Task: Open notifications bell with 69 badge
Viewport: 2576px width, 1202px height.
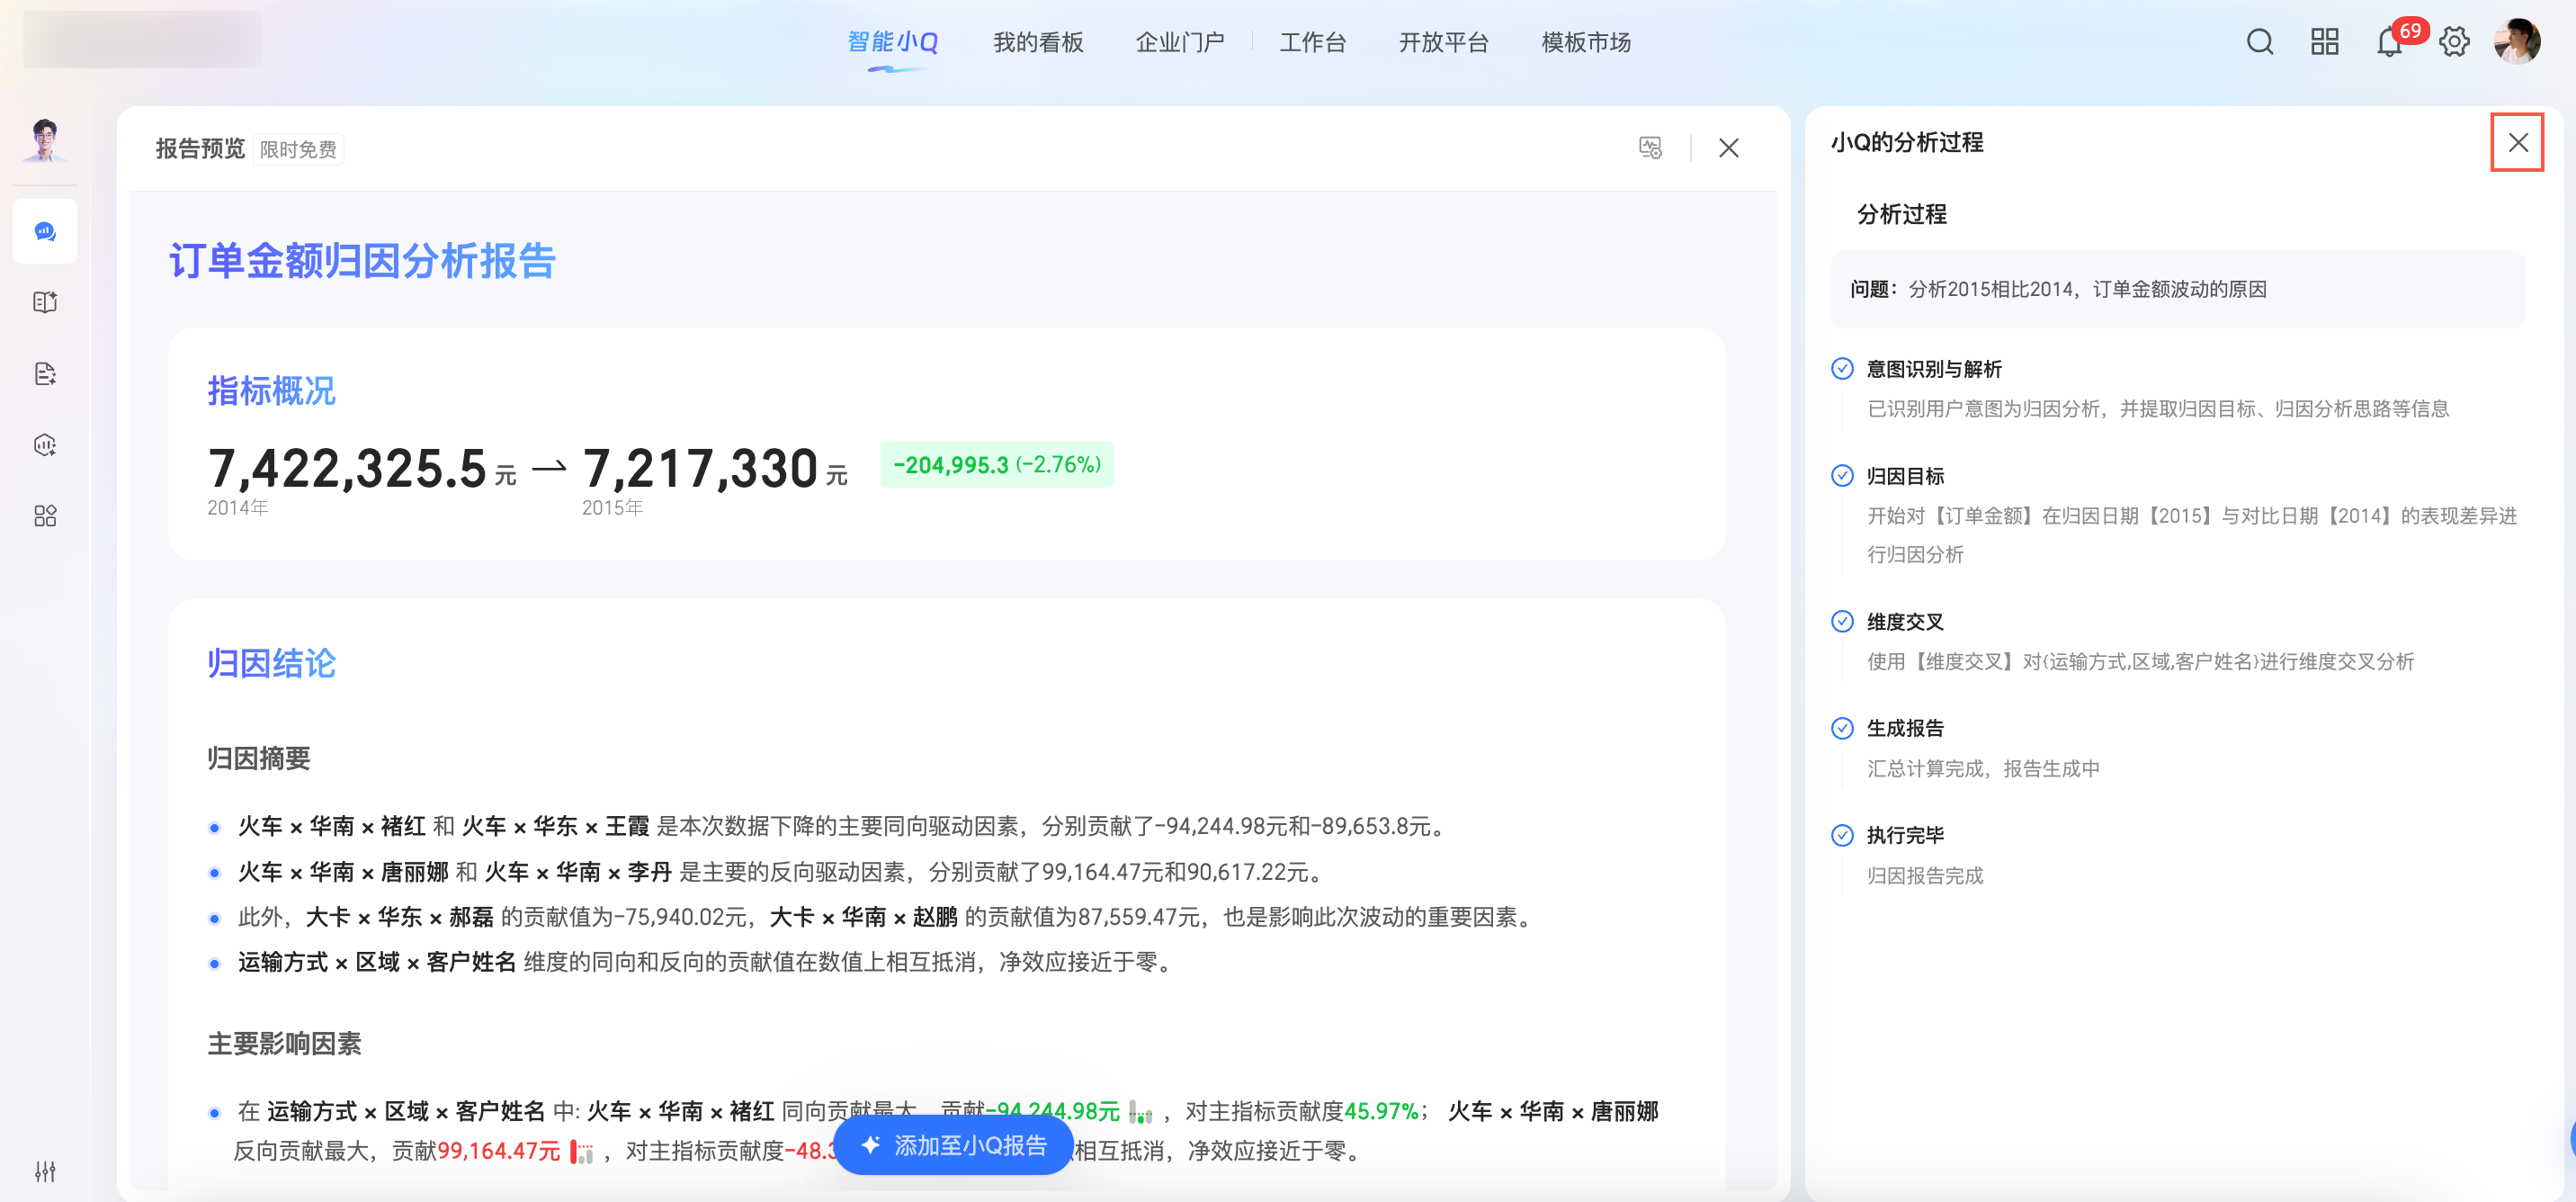Action: (x=2389, y=44)
